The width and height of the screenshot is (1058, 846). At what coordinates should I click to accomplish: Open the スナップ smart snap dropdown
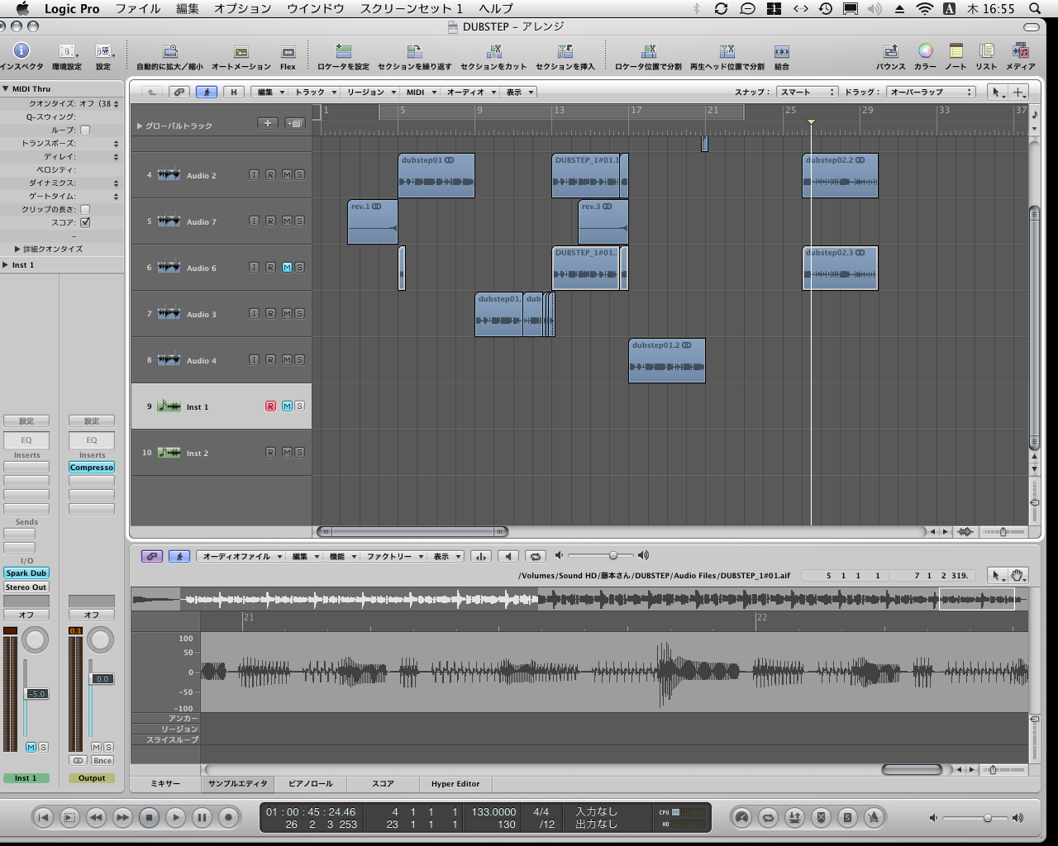(x=808, y=92)
